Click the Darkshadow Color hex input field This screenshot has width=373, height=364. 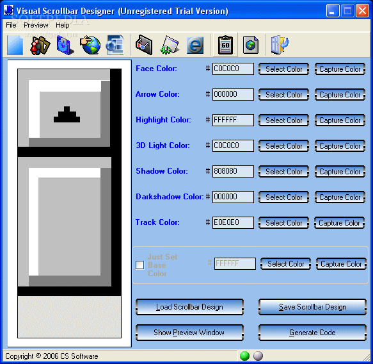[x=233, y=197]
